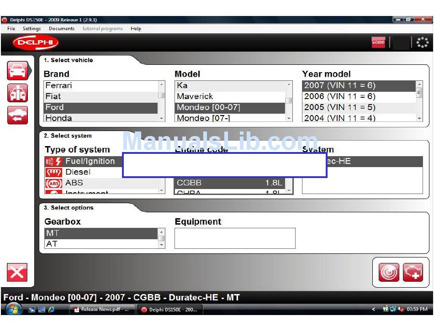The height and width of the screenshot is (331, 434).
Task: Click the Brand list scrollbar thumb
Action: click(161, 95)
